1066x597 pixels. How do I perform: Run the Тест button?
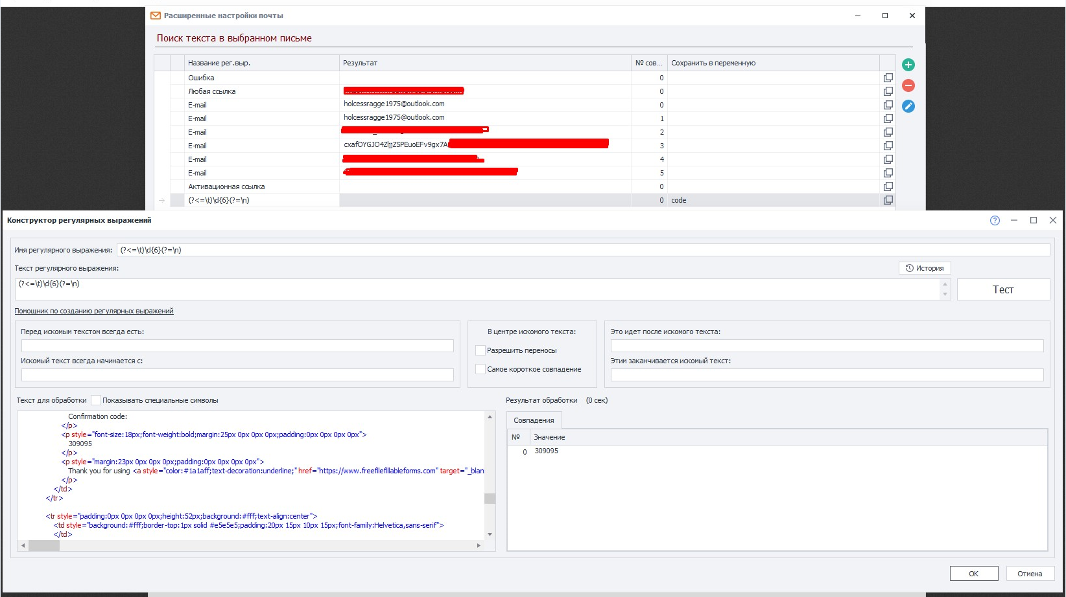point(1003,289)
